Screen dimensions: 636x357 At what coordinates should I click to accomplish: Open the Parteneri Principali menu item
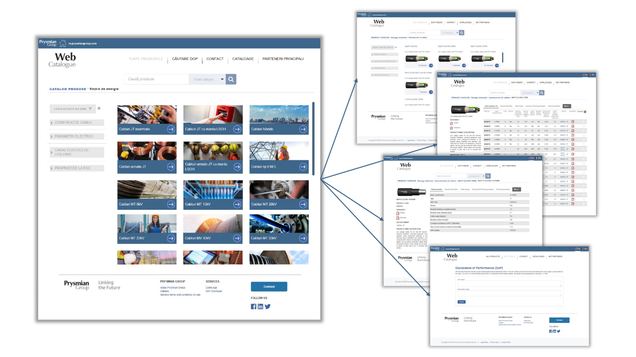[283, 59]
